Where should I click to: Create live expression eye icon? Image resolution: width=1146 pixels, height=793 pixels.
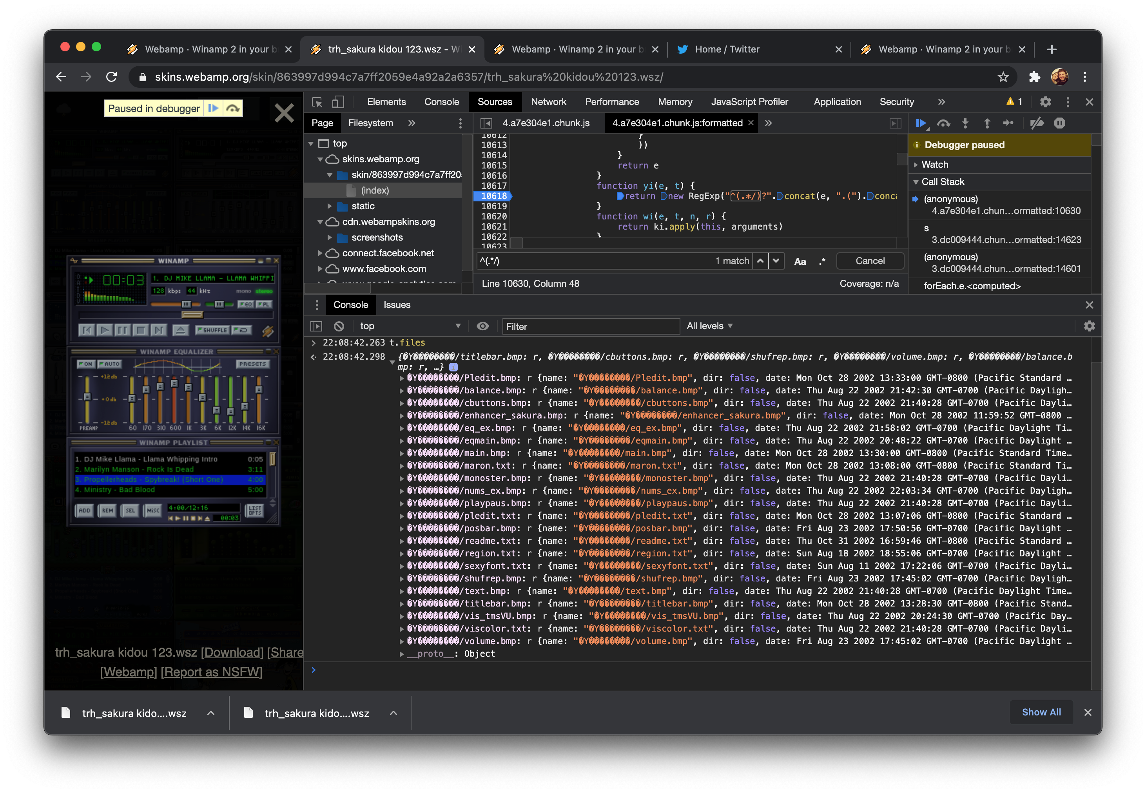pyautogui.click(x=482, y=326)
